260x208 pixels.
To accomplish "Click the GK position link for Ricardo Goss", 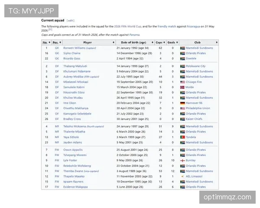I will coord(57,58).
